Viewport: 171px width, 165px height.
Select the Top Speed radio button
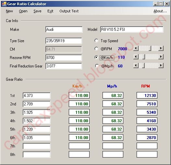coord(96,41)
